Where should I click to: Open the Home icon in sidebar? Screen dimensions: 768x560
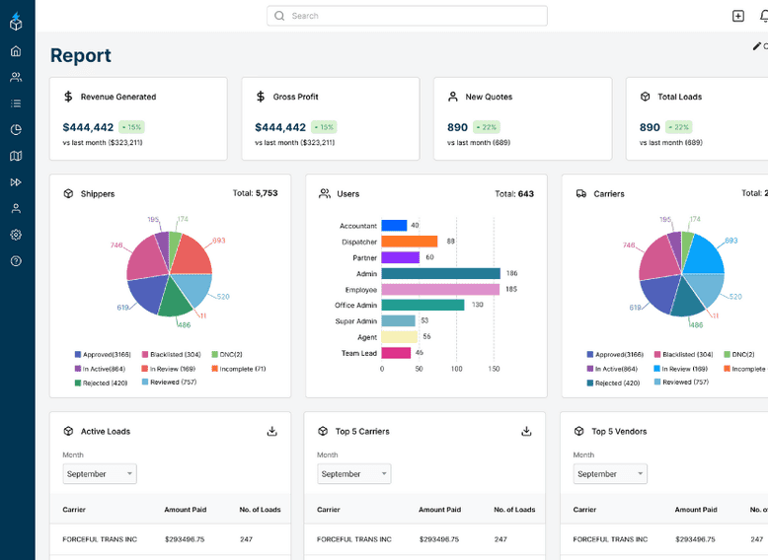pyautogui.click(x=16, y=51)
